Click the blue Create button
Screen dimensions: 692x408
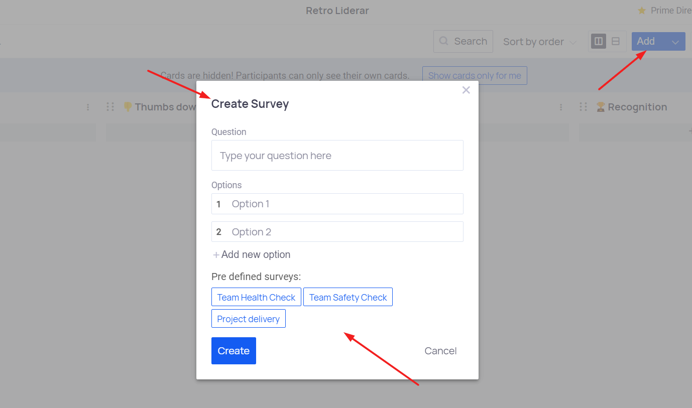[234, 351]
